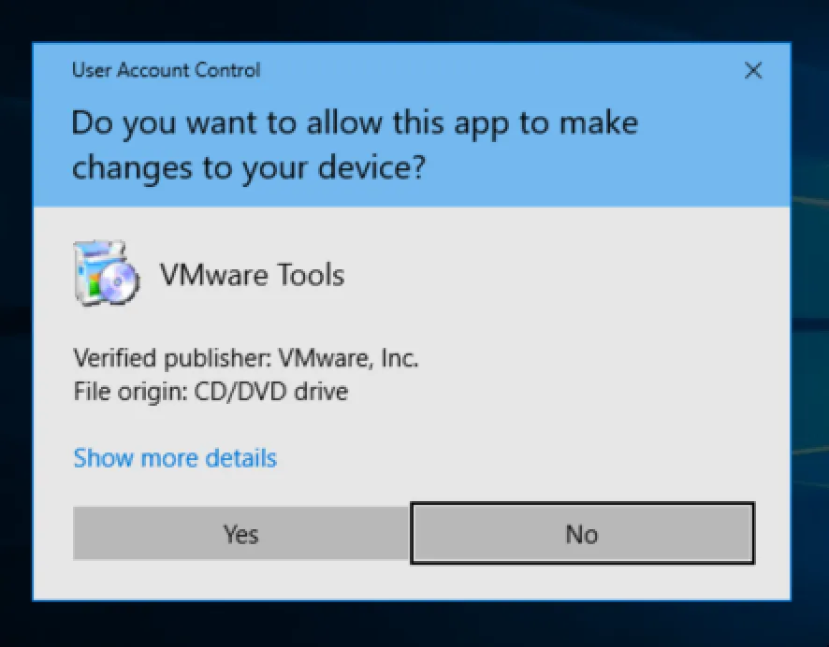The height and width of the screenshot is (647, 829).
Task: Click Yes to allow VMware Tools
Action: pos(241,533)
